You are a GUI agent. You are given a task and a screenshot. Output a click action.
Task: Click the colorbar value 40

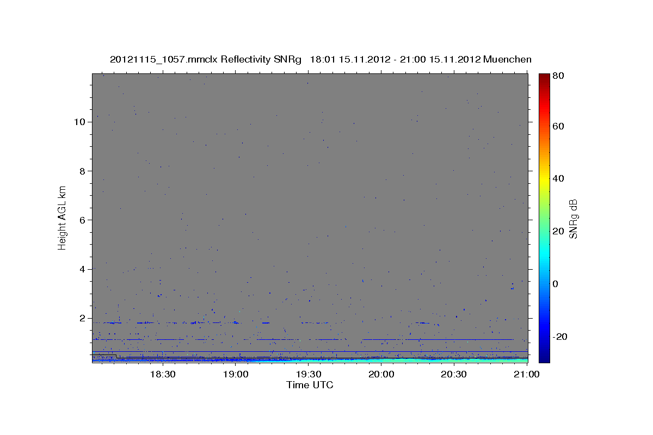point(557,178)
